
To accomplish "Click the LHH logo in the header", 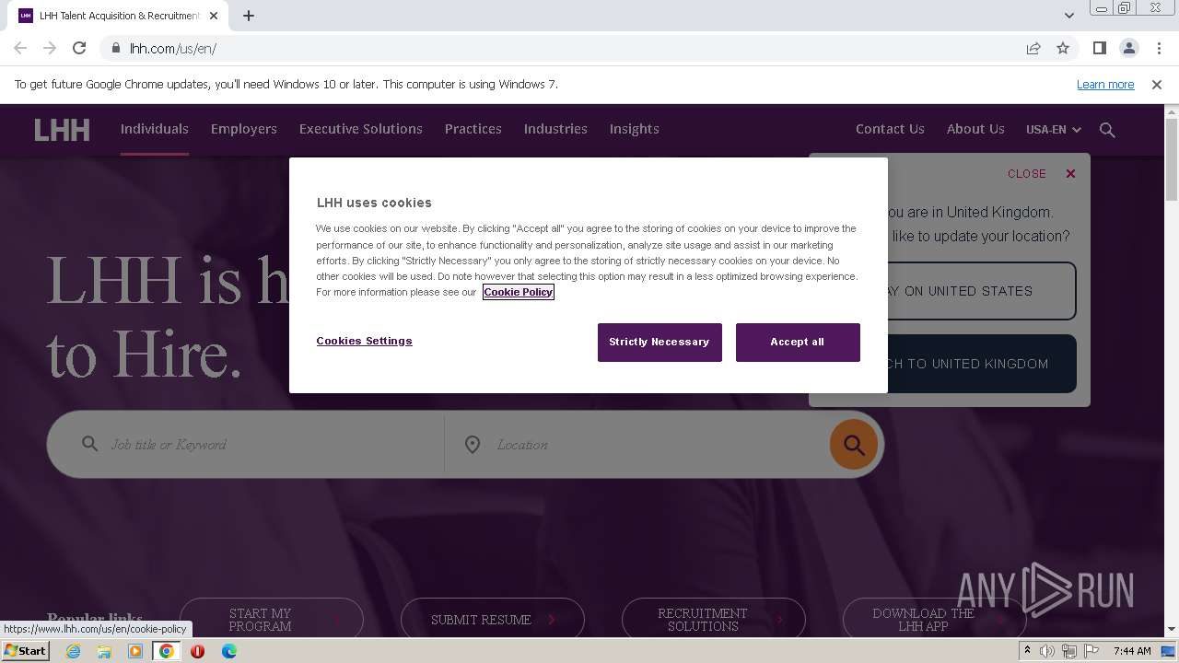I will point(62,130).
